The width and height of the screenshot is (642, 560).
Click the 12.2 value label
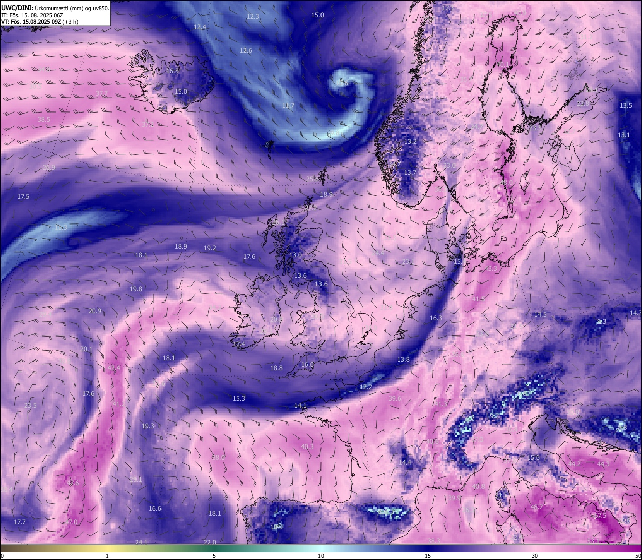366,387
